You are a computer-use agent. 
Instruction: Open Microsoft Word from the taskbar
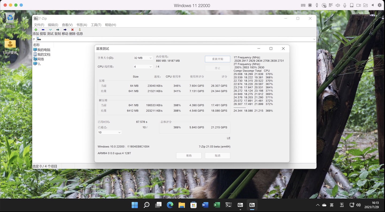coord(205,205)
